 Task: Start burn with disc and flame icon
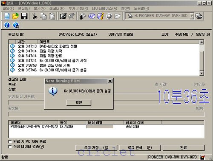[x=83, y=16]
